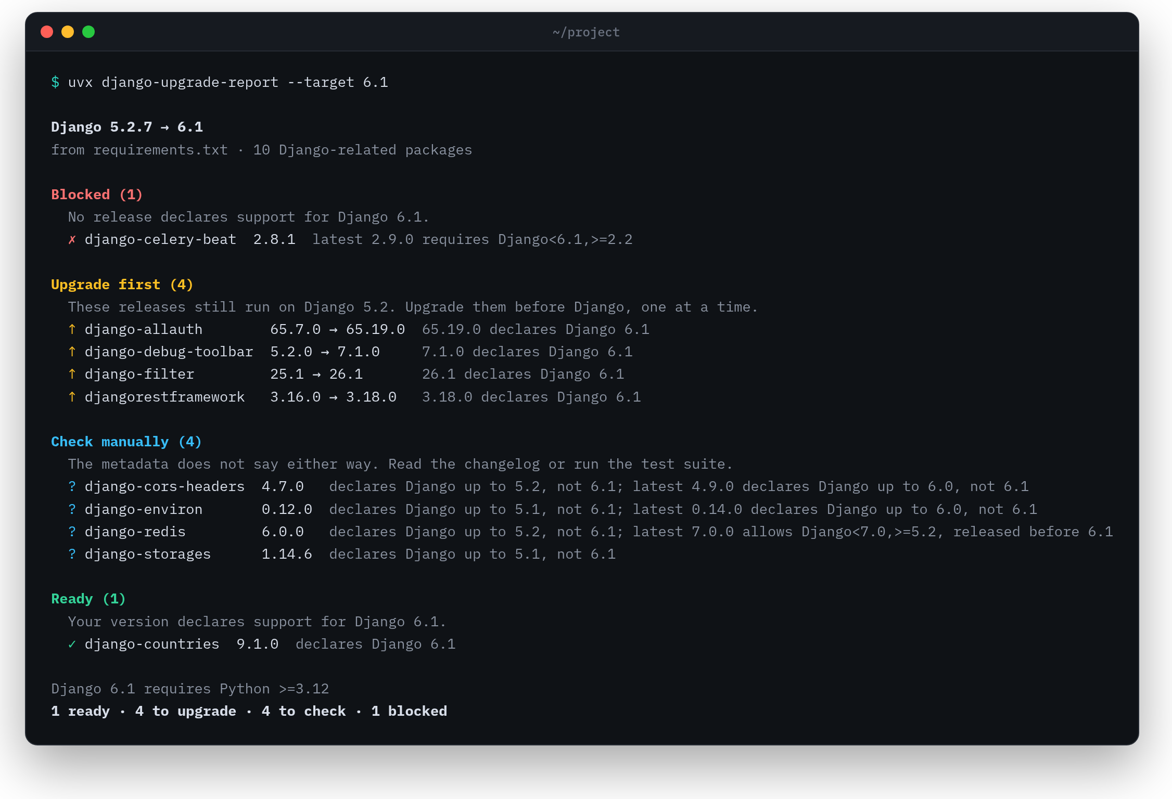Click the version '2.8.1' of django-celery-beat
Screen dimensions: 1172x799
tap(274, 239)
